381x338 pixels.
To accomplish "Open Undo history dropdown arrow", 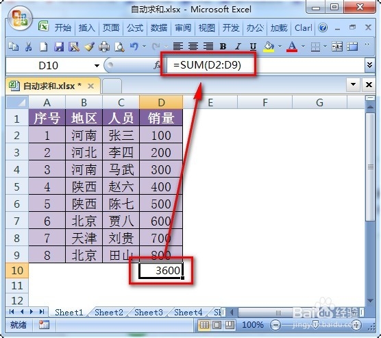I will [145, 46].
